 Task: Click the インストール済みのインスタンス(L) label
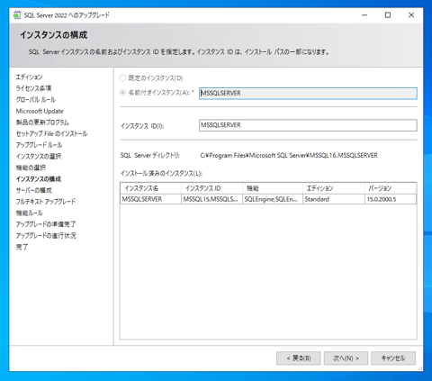point(161,173)
